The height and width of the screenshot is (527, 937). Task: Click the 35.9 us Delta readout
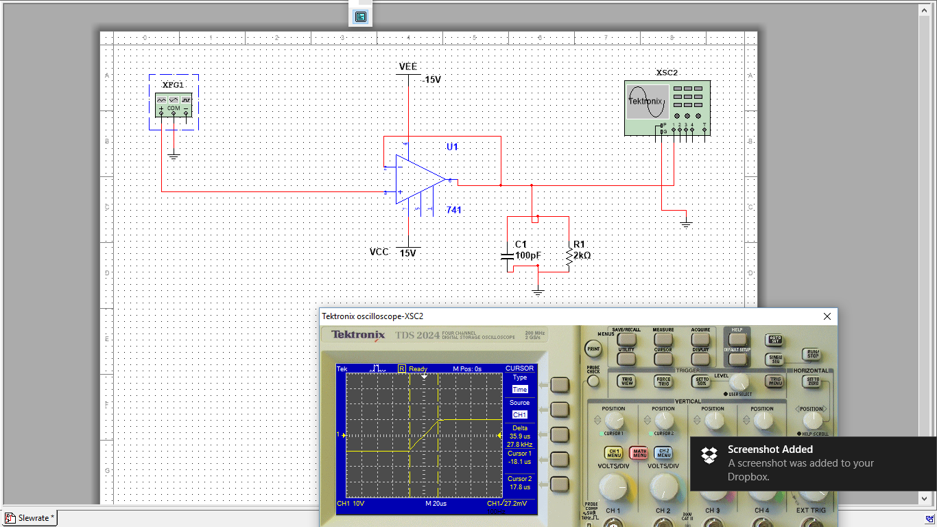(520, 436)
